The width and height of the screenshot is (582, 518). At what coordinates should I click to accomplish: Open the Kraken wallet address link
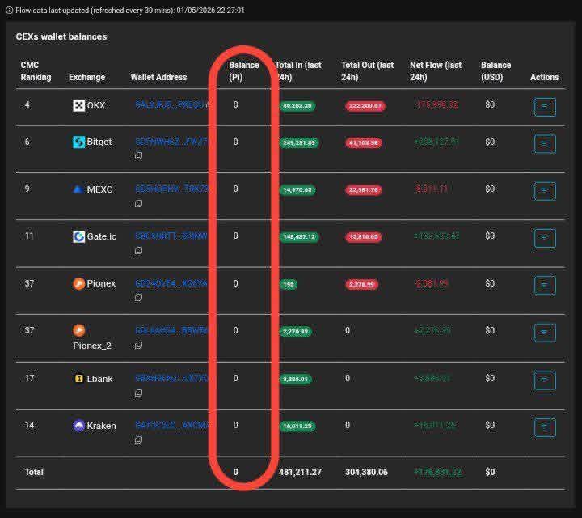tap(171, 425)
